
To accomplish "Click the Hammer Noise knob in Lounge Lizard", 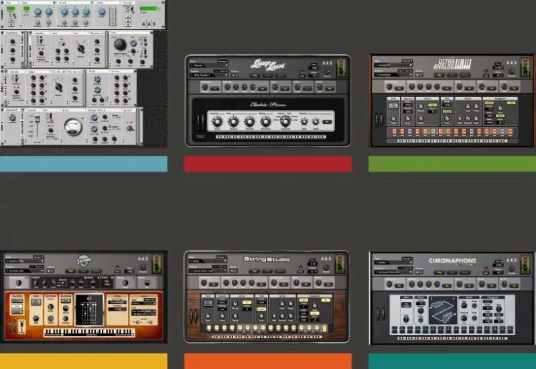I will pyautogui.click(x=217, y=122).
